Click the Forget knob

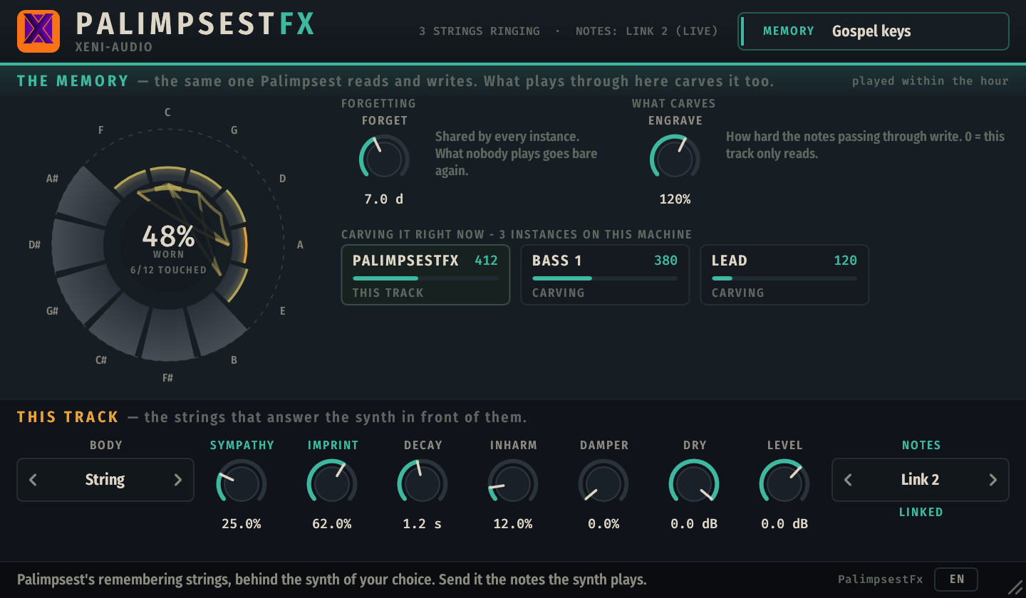[x=384, y=159]
